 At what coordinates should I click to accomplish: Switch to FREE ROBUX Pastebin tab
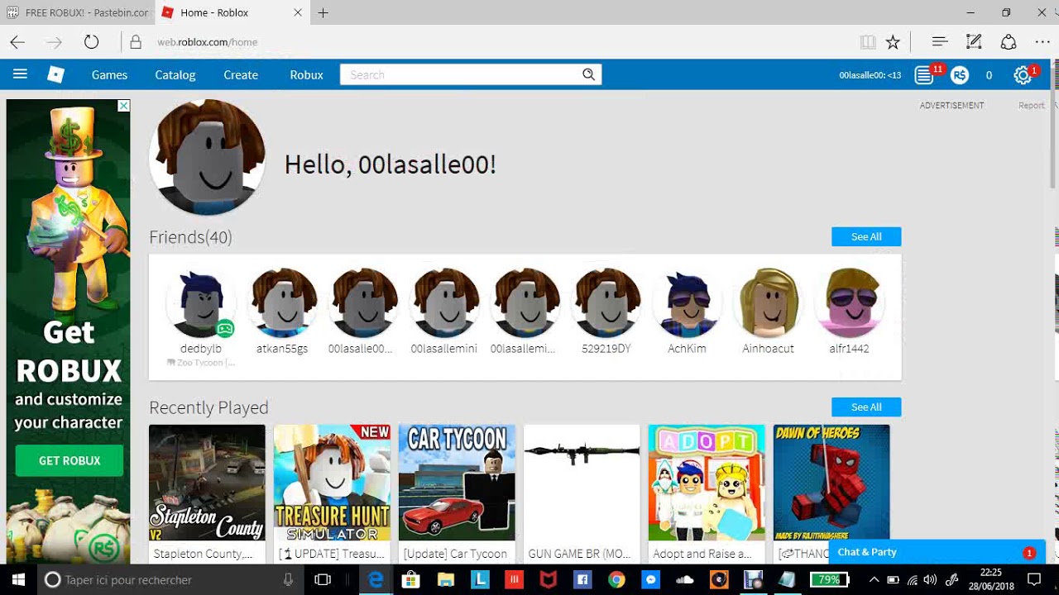click(x=78, y=12)
